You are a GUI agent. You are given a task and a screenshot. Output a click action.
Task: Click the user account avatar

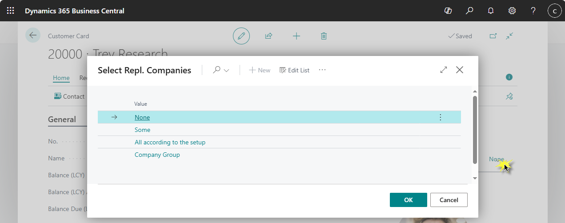pyautogui.click(x=554, y=11)
